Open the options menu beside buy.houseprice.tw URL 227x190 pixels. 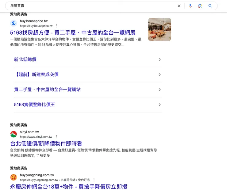coord(57,26)
